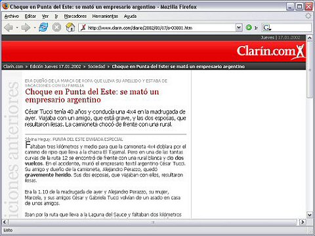The height and width of the screenshot is (236, 315).
Task: Click the green Go button icon
Action: (249, 28)
